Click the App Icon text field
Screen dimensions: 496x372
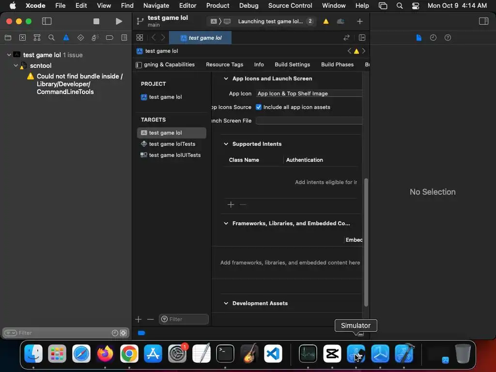tap(309, 93)
